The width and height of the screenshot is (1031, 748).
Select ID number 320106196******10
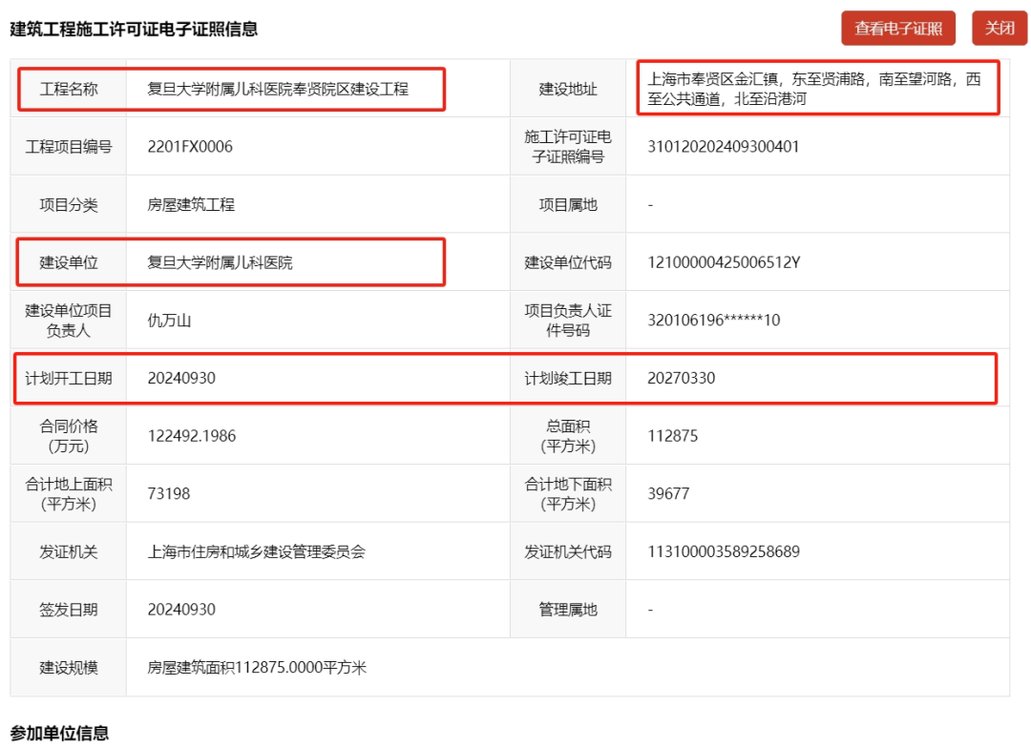713,321
